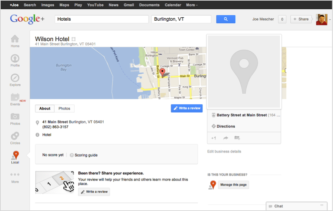The image size is (333, 211).
Task: Click the Manage this page button
Action: click(x=233, y=185)
